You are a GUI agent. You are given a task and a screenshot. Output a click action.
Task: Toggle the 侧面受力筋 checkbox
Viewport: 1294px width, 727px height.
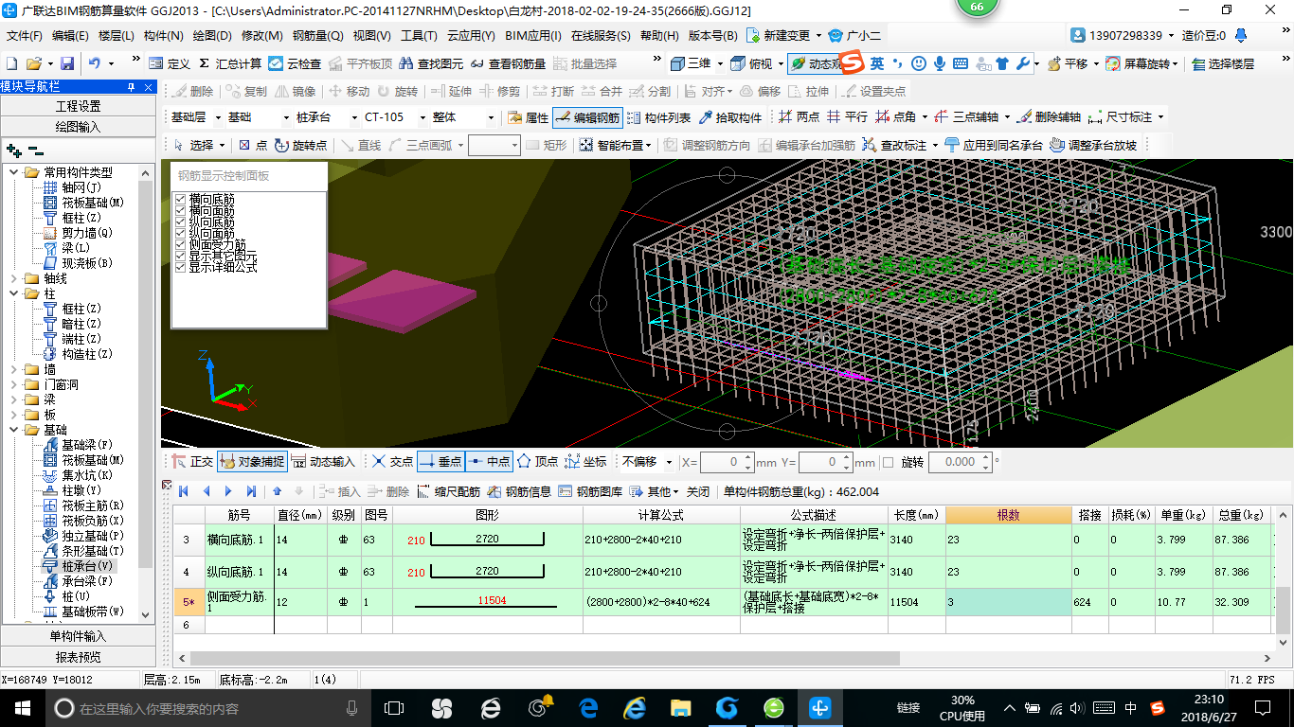[181, 245]
